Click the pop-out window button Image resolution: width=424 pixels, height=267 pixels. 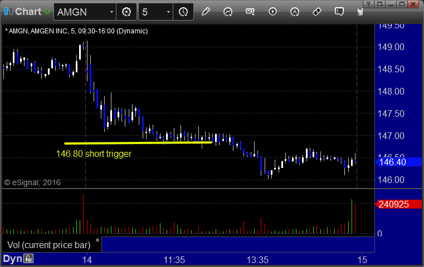point(379,4)
